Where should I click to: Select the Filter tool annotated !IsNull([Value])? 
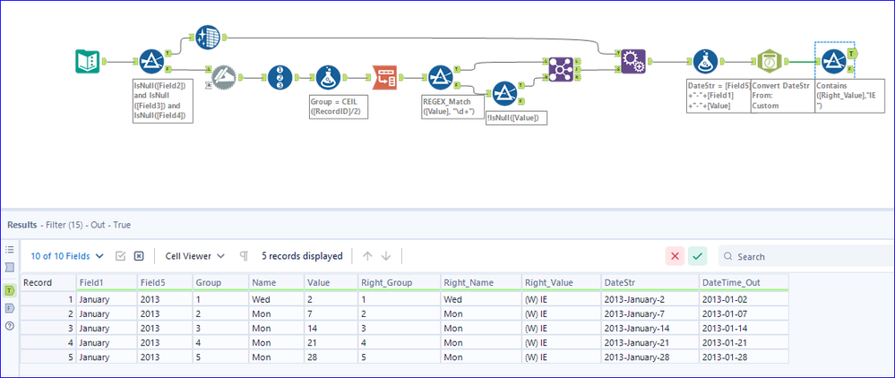[504, 94]
